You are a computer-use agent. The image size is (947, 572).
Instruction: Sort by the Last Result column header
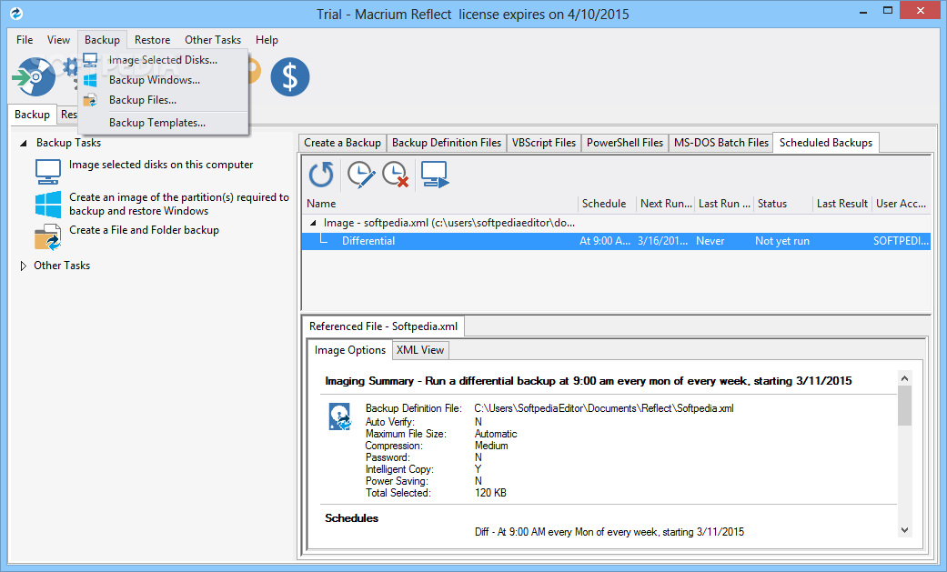tap(841, 204)
